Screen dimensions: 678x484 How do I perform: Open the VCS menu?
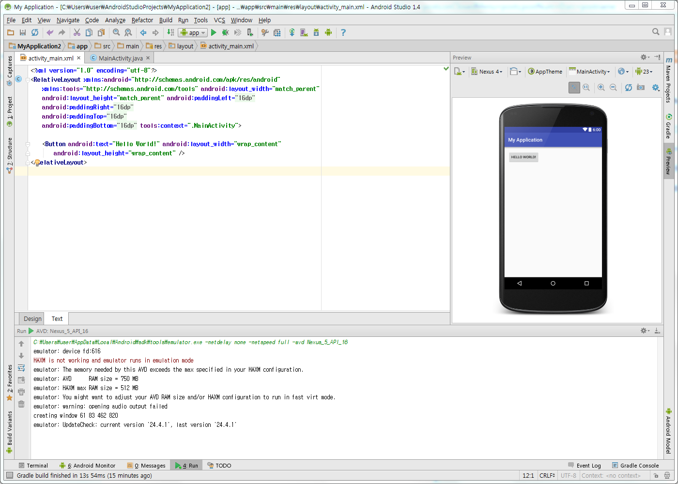[219, 20]
